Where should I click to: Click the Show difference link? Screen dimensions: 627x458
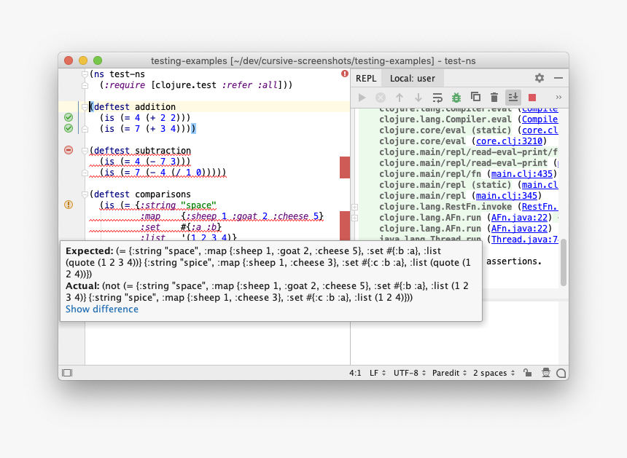101,309
